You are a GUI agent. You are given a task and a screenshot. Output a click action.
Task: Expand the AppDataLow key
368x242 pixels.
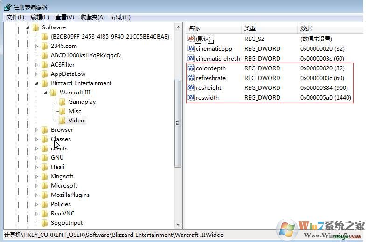[36, 74]
